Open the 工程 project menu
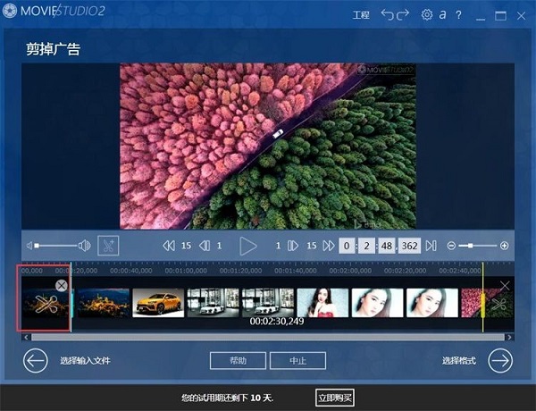 tap(361, 15)
